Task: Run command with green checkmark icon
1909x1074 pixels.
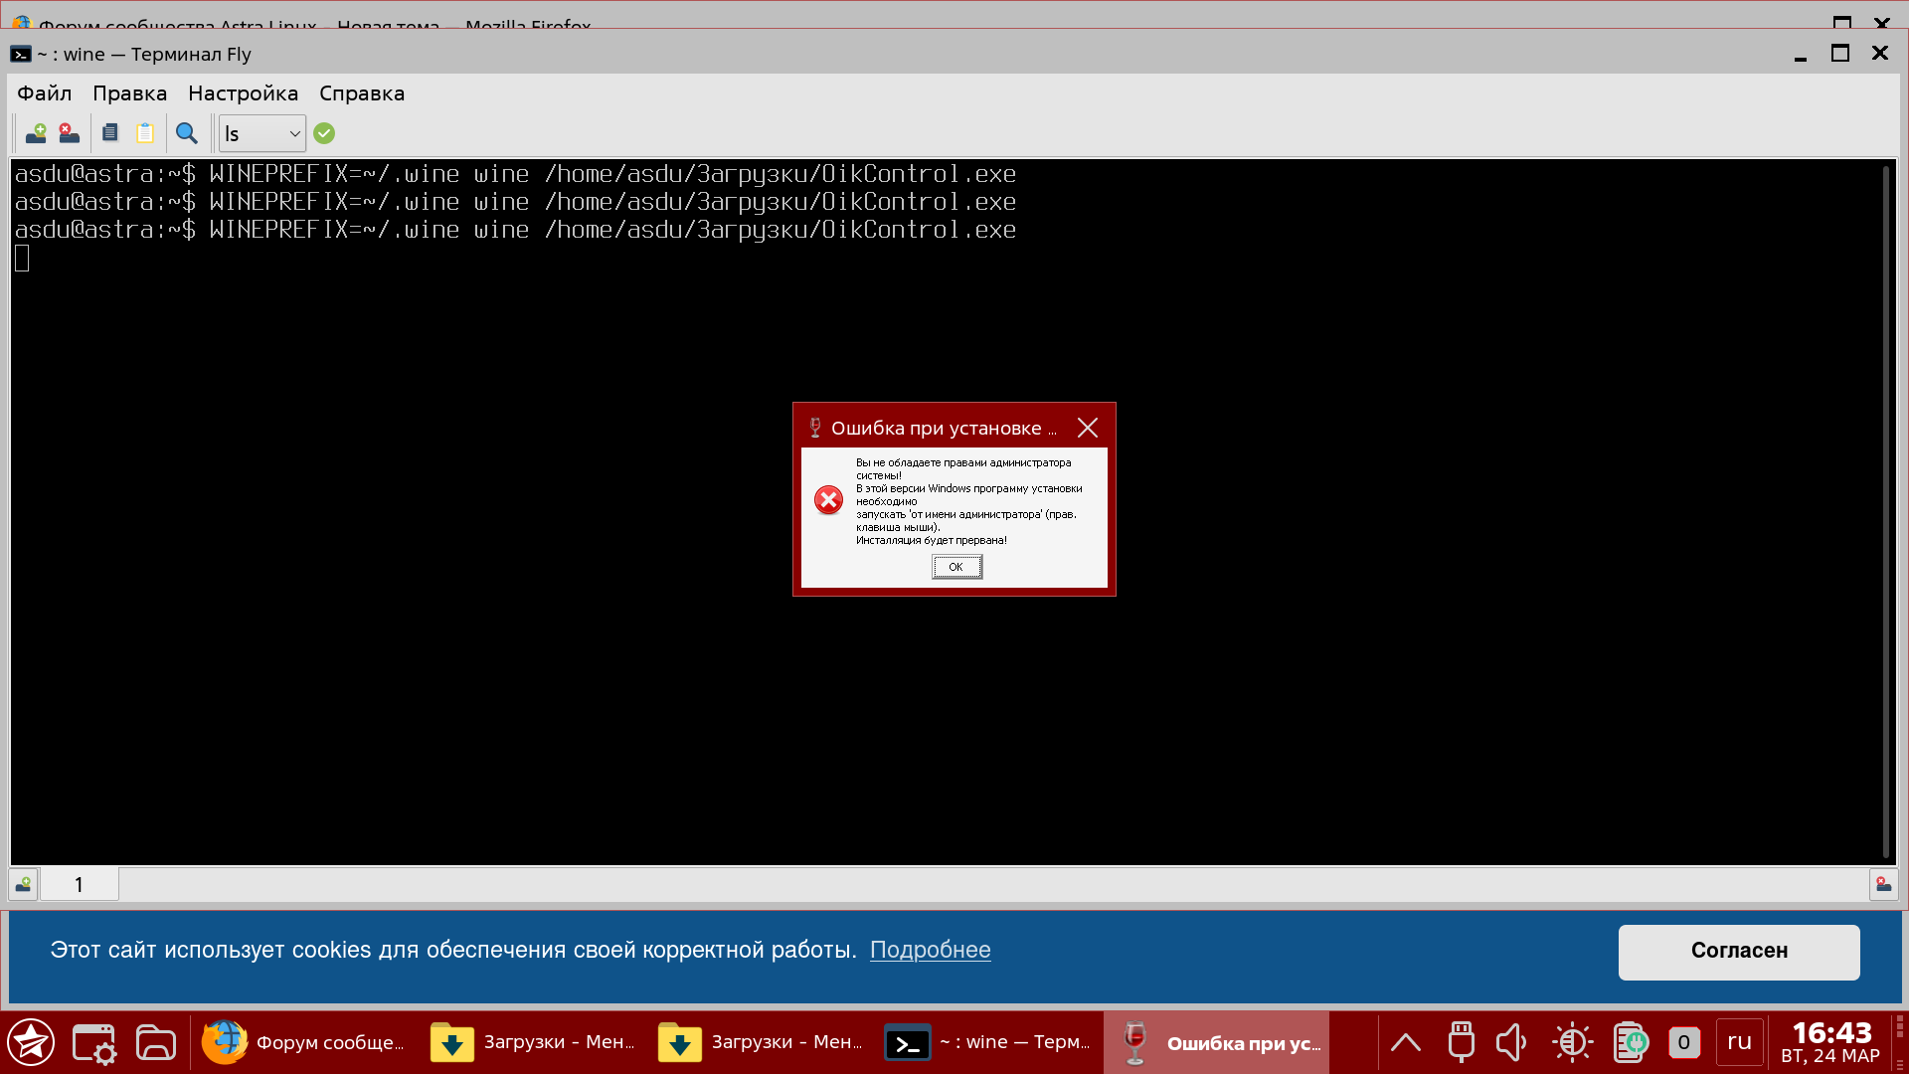Action: (324, 133)
